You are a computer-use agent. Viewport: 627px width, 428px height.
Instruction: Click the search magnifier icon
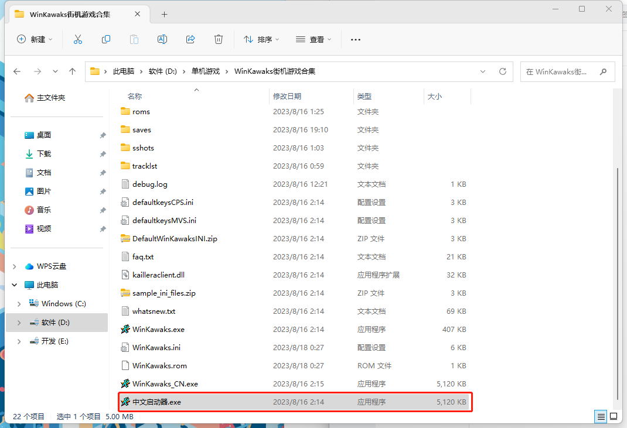pyautogui.click(x=603, y=71)
